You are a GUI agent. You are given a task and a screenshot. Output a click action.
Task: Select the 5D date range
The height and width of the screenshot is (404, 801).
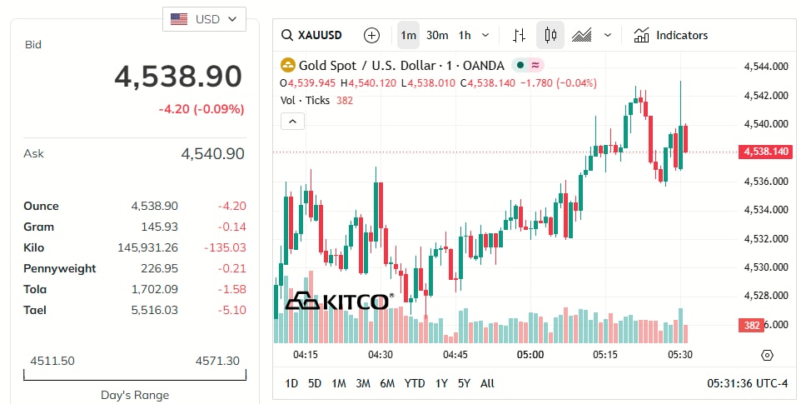(x=315, y=383)
